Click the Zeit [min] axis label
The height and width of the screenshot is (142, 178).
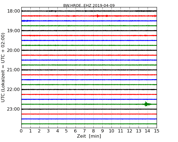point(89,136)
